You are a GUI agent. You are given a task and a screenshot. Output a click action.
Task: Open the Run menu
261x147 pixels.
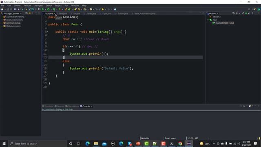point(66,5)
